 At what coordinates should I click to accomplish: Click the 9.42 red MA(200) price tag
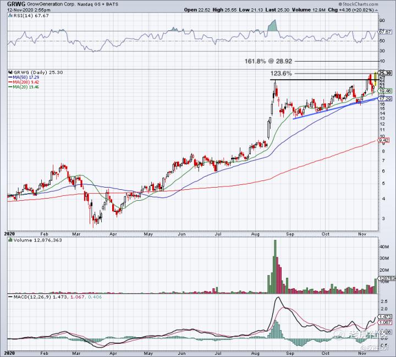tap(384, 140)
